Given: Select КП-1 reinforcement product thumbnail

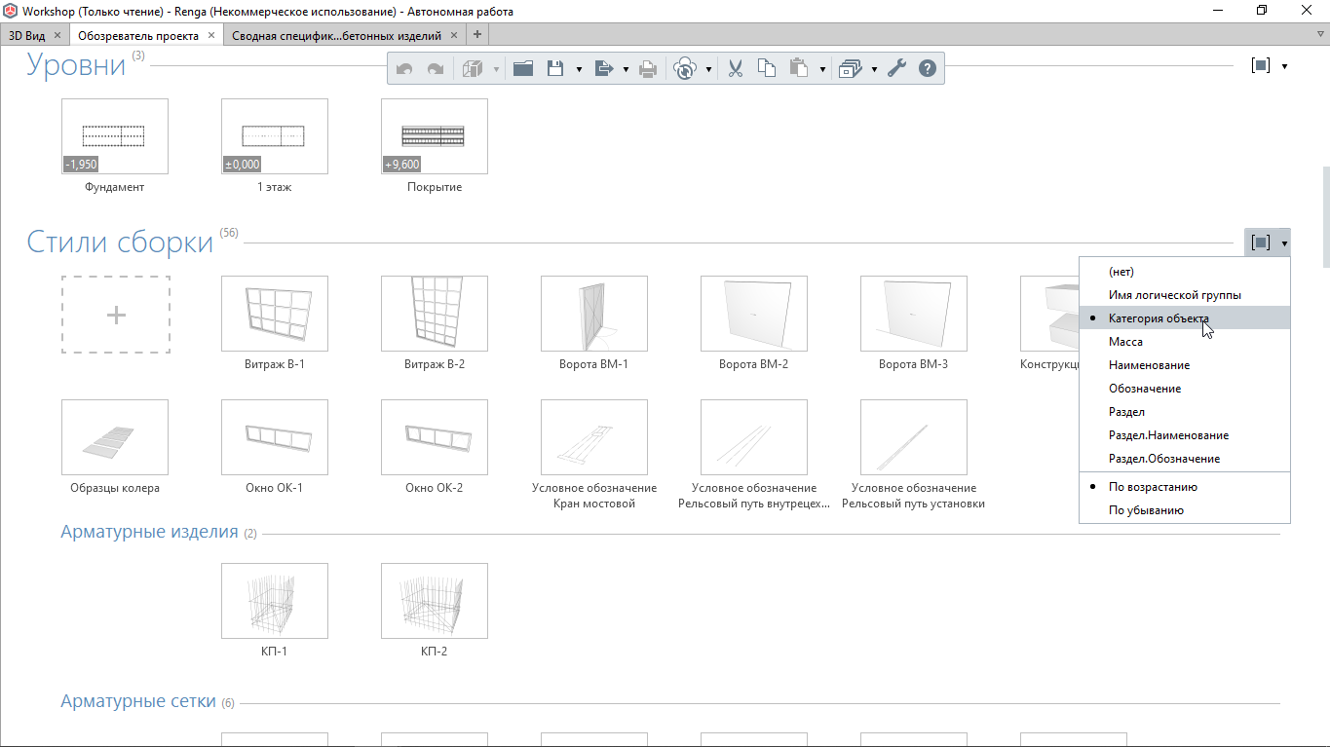Looking at the screenshot, I should pos(275,601).
